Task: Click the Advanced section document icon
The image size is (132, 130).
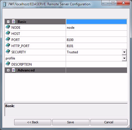Action: [14, 70]
